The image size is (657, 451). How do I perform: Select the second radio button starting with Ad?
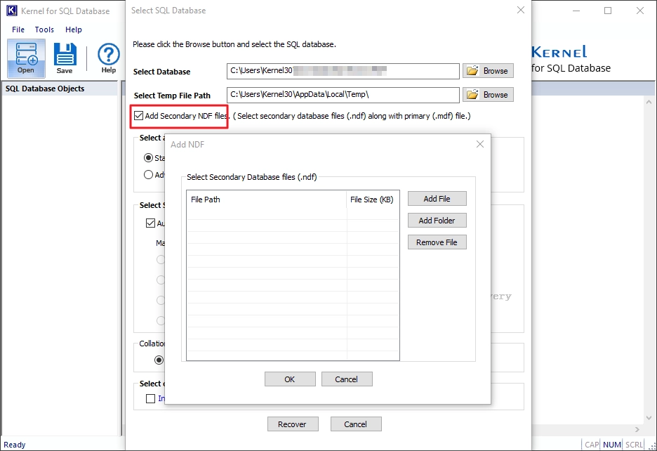coord(148,174)
